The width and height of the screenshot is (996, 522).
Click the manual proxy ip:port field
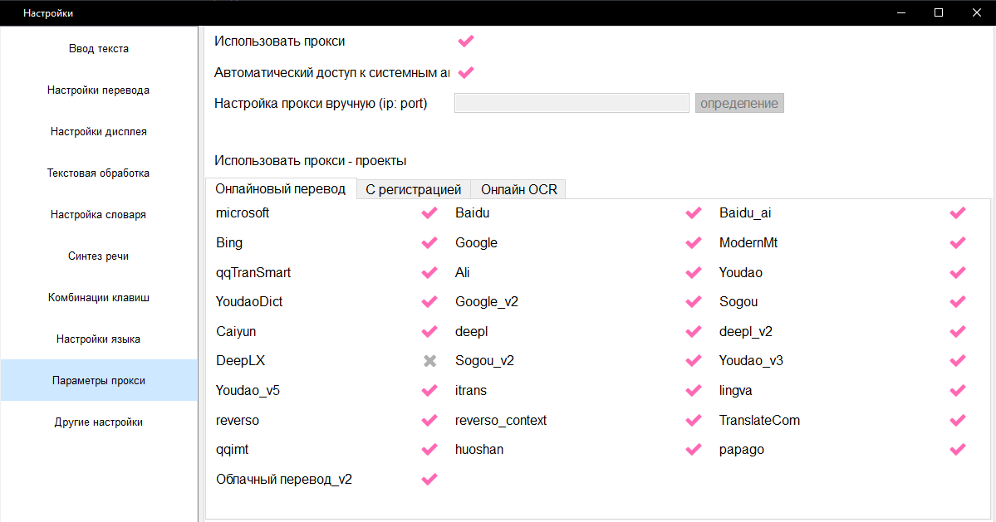[572, 103]
